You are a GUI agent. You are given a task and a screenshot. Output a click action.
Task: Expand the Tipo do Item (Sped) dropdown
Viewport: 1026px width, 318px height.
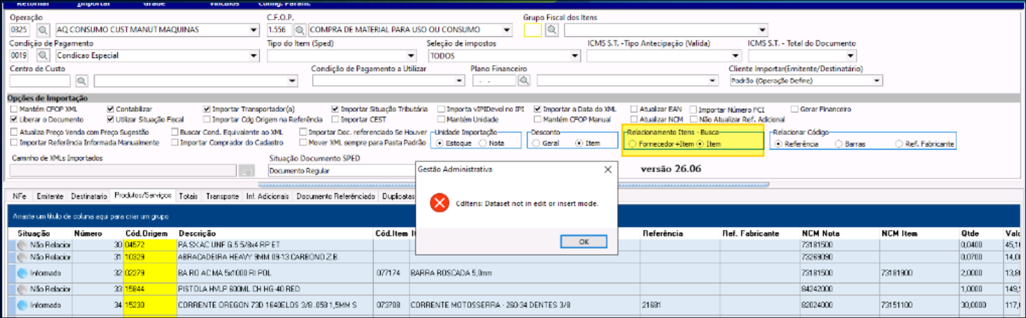coord(411,56)
